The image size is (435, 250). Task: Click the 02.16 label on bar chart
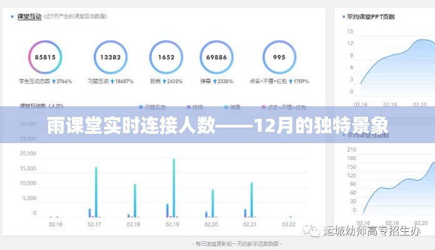(56, 224)
